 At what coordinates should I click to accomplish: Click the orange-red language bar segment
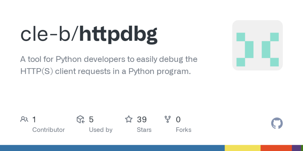[x=276, y=148]
